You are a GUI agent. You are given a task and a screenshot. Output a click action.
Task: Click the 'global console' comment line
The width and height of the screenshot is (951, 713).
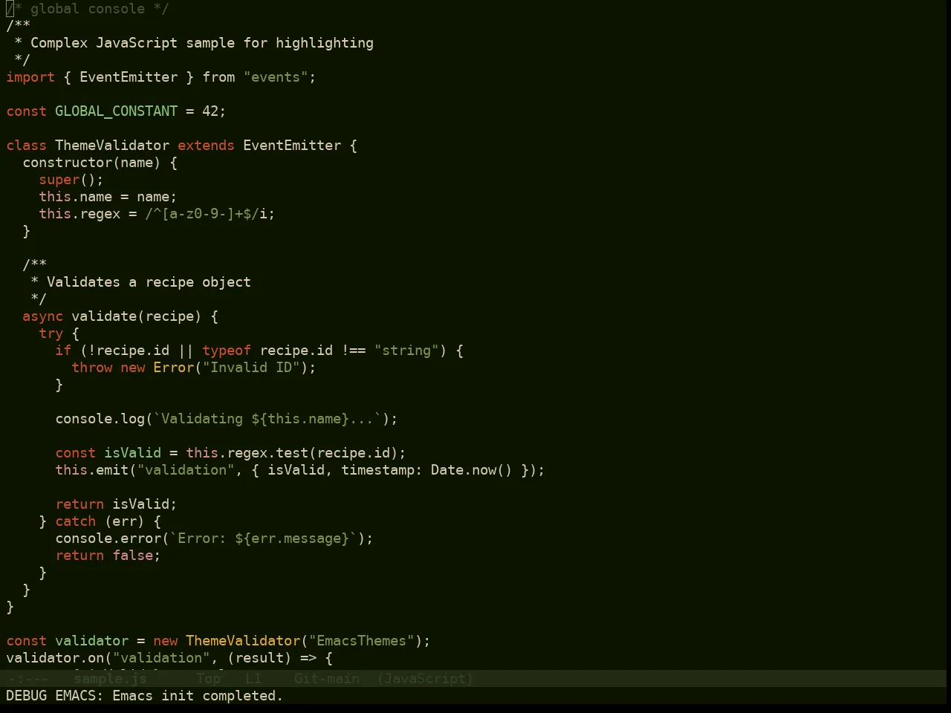(x=88, y=9)
